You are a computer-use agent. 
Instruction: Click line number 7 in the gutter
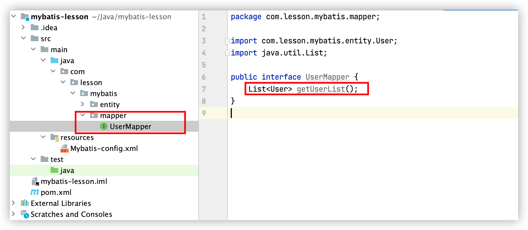click(x=204, y=89)
